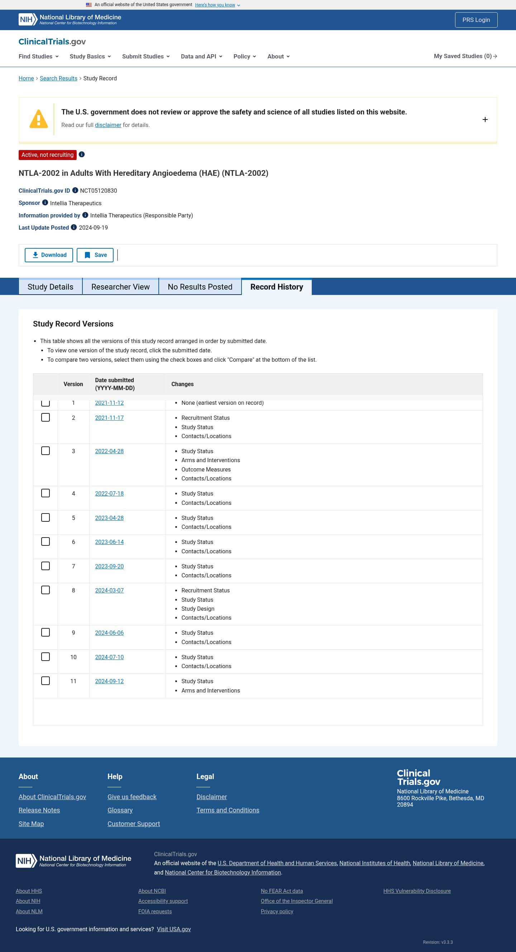The height and width of the screenshot is (952, 516).
Task: Open the No Results Posted tab
Action: point(200,287)
